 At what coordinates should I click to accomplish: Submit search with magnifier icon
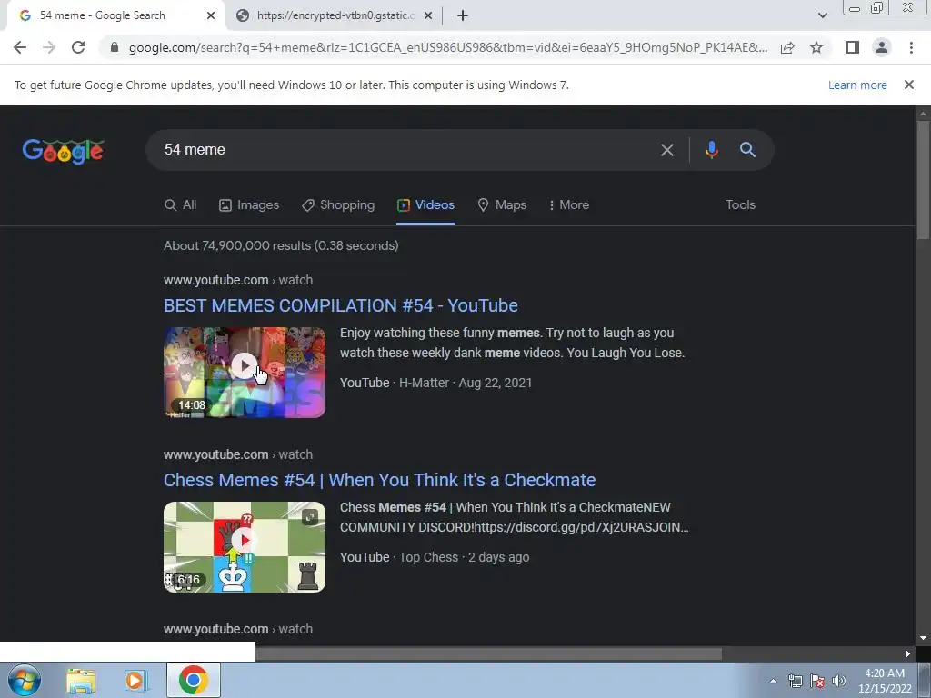pyautogui.click(x=747, y=150)
